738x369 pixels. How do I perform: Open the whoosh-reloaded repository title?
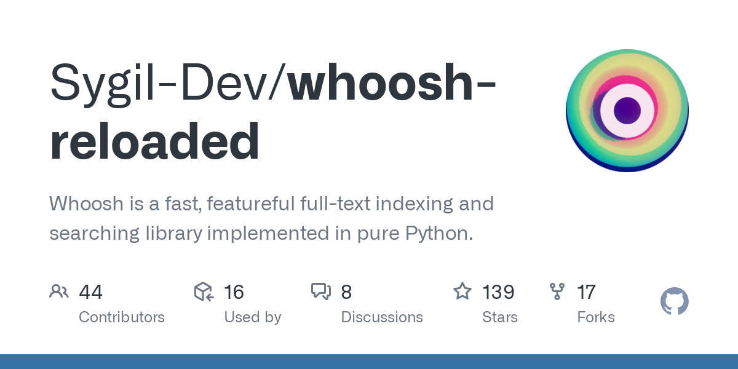[154, 141]
